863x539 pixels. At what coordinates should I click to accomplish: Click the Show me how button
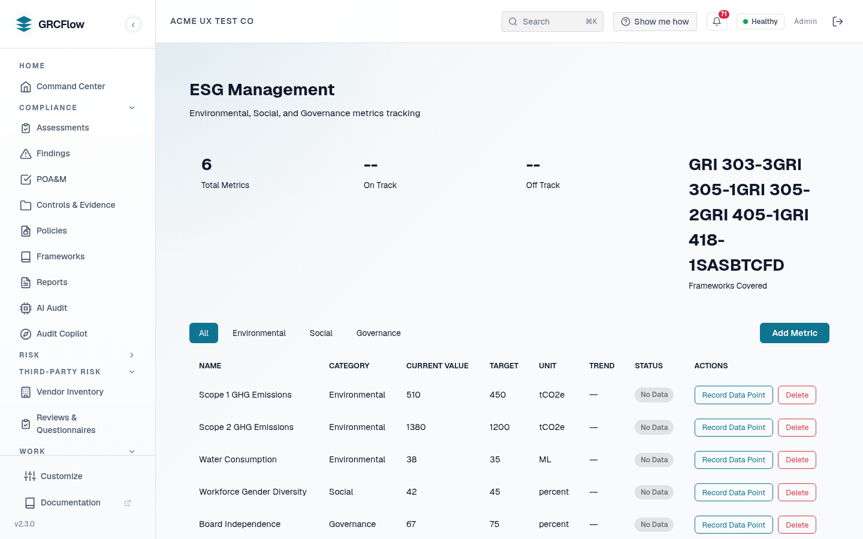(x=655, y=22)
